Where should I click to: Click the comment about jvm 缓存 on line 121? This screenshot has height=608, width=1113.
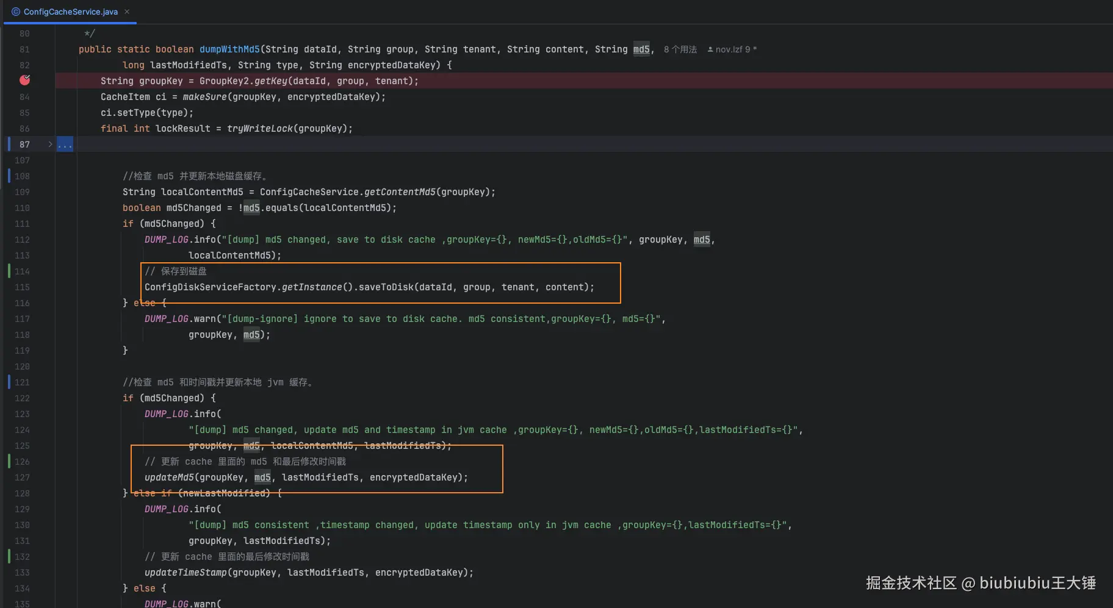click(218, 382)
